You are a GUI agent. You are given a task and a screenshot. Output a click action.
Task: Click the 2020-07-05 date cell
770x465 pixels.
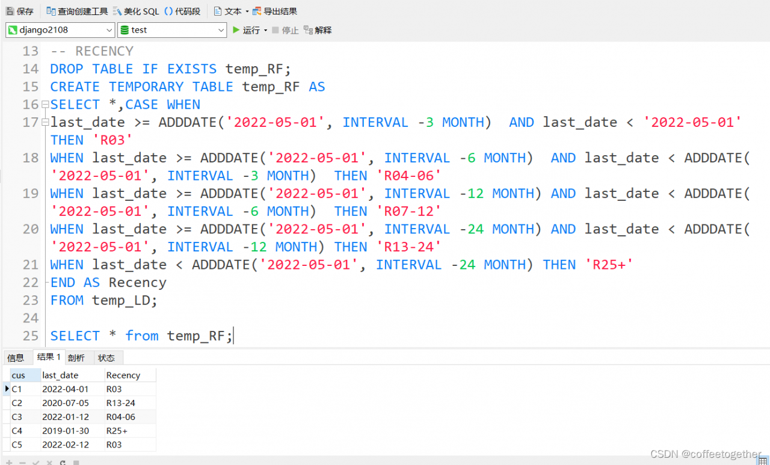pos(72,402)
